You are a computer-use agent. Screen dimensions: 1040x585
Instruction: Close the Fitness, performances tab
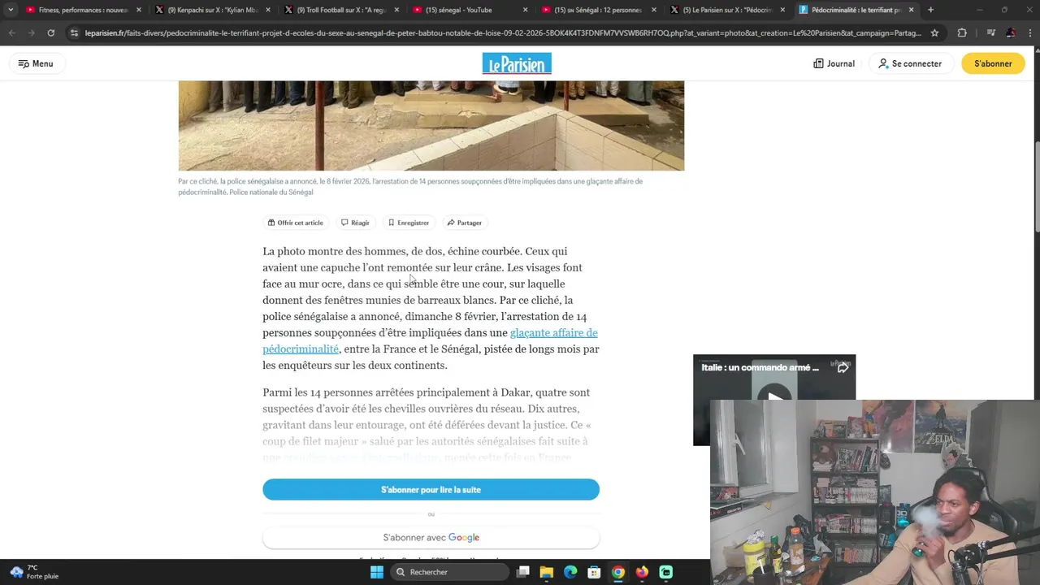[139, 10]
